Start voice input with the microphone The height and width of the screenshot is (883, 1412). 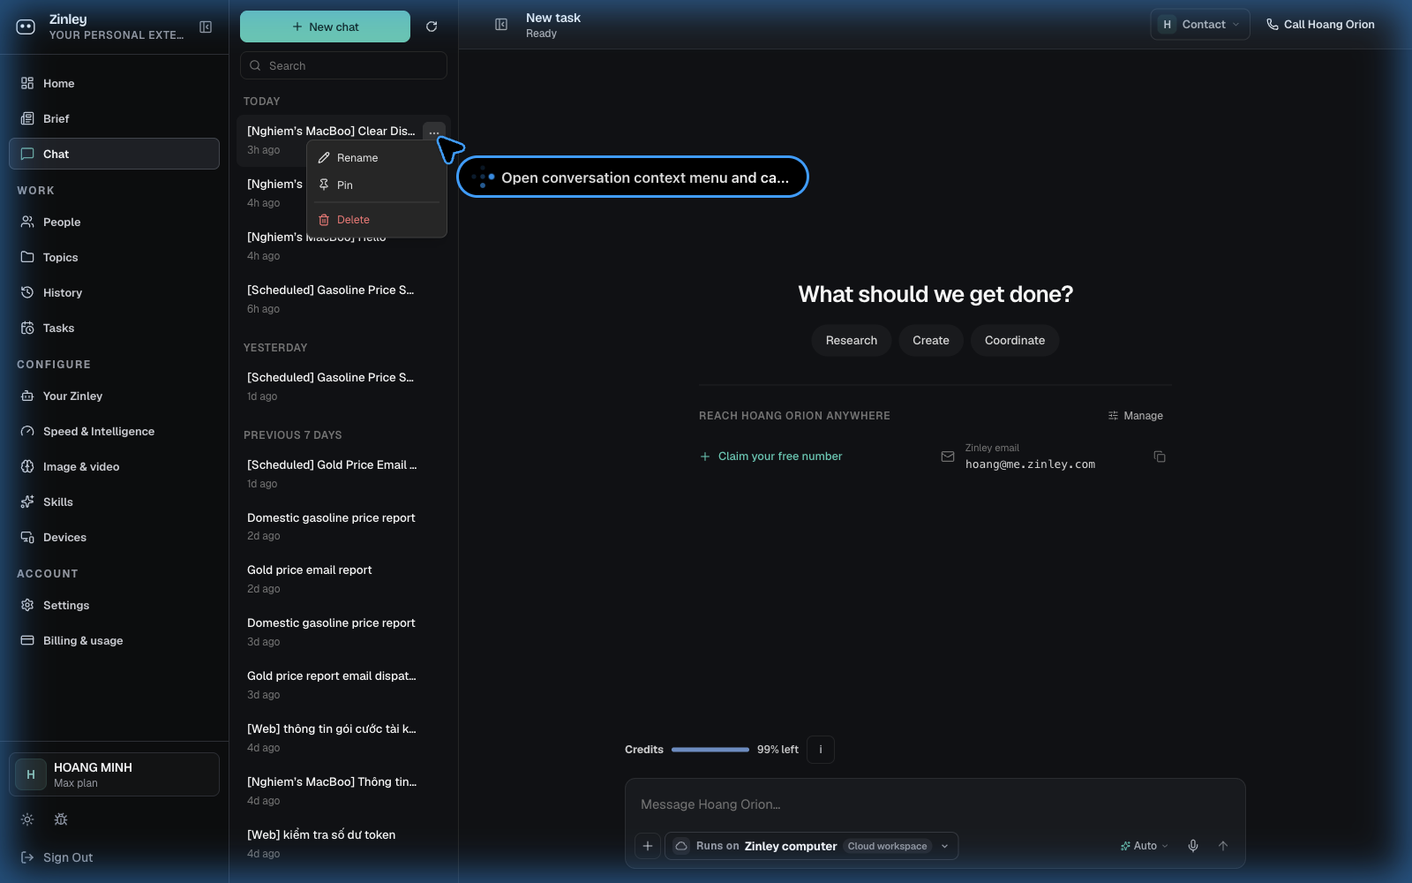[1193, 846]
